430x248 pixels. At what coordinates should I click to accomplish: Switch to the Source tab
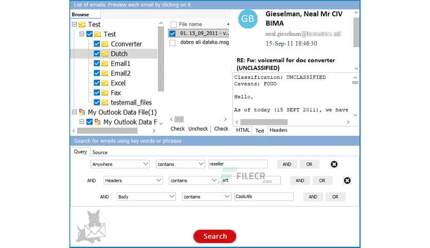point(100,152)
